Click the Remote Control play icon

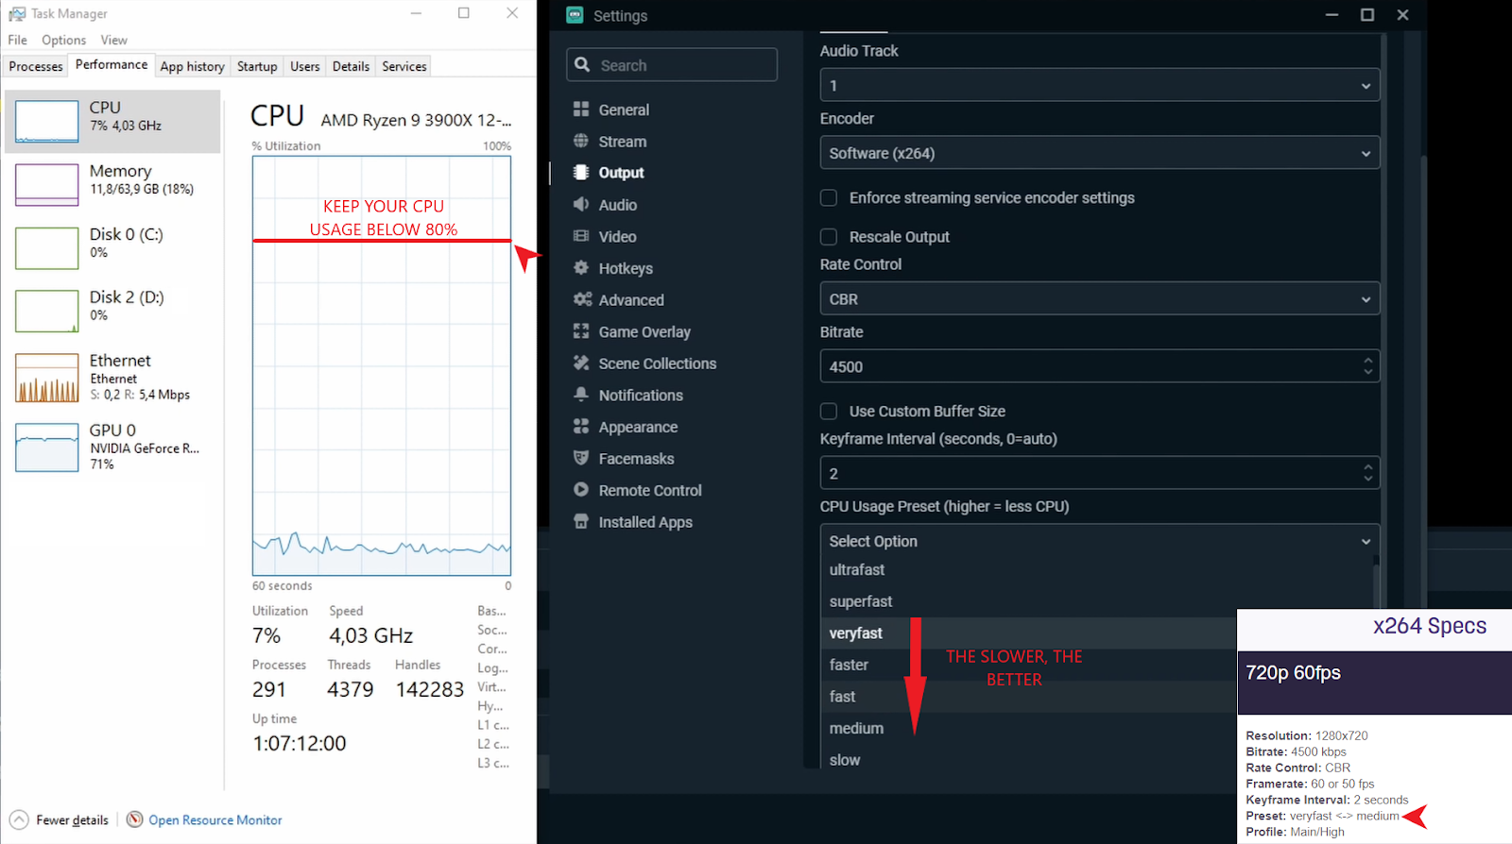pos(581,489)
